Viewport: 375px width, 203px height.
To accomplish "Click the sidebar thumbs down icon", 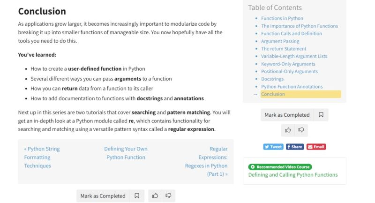I will [x=301, y=130].
